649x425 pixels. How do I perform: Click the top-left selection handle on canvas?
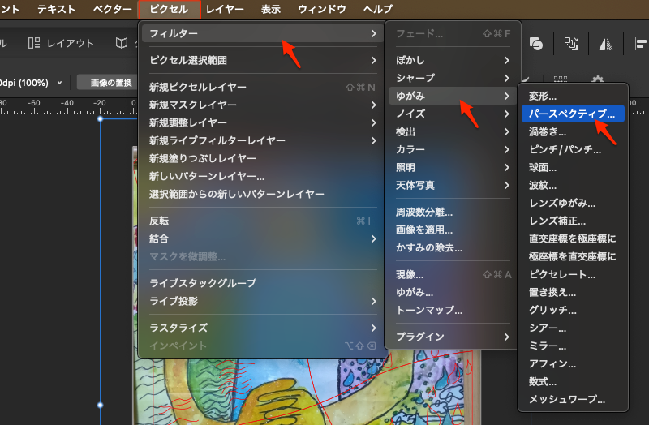(101, 119)
